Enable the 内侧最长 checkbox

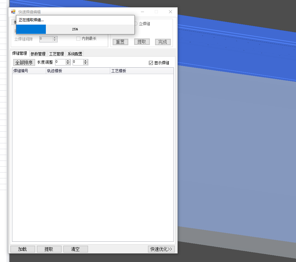click(78, 39)
